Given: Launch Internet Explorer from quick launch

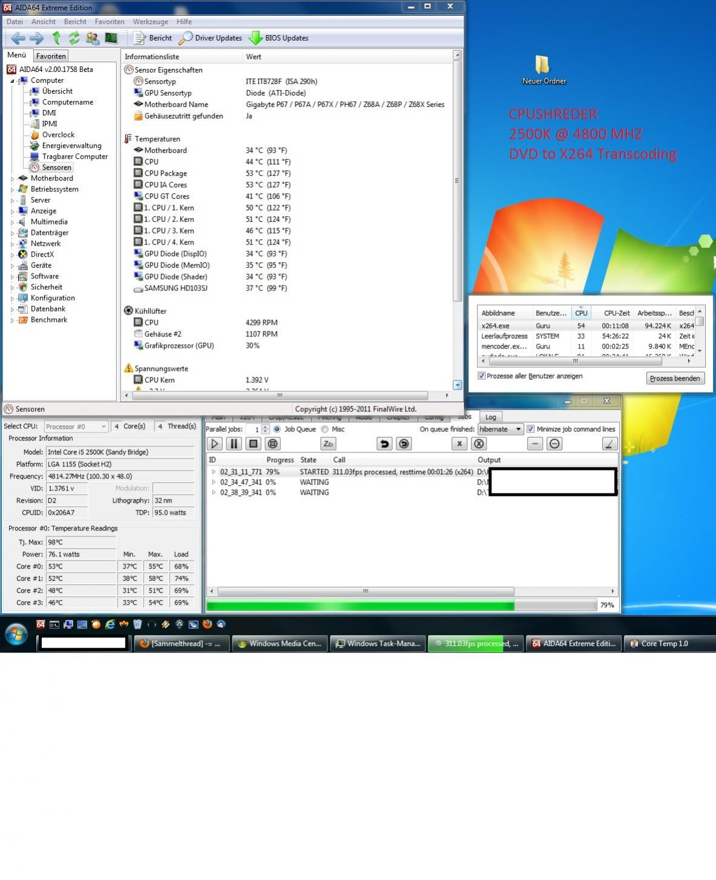Looking at the screenshot, I should (x=110, y=624).
